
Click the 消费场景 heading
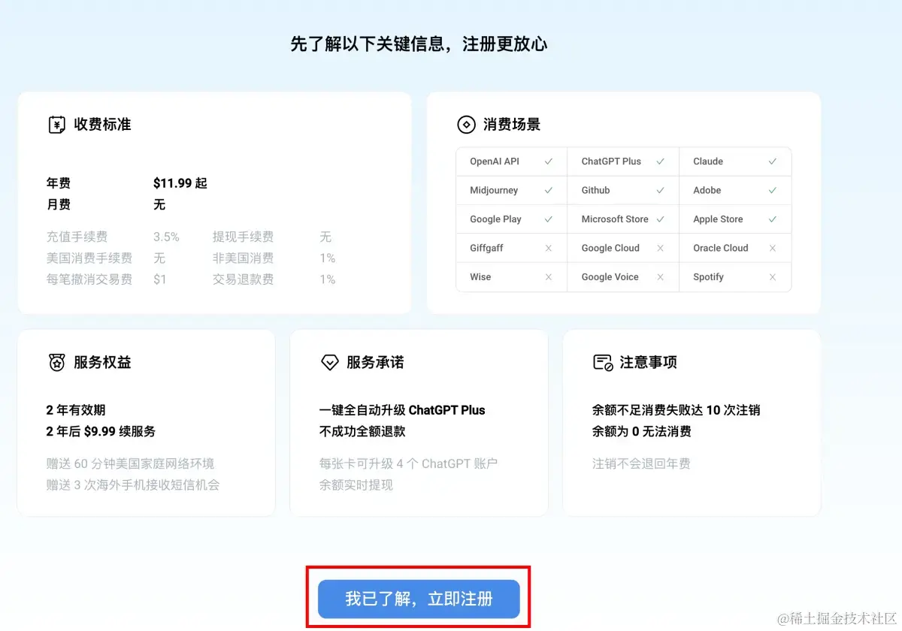click(512, 125)
